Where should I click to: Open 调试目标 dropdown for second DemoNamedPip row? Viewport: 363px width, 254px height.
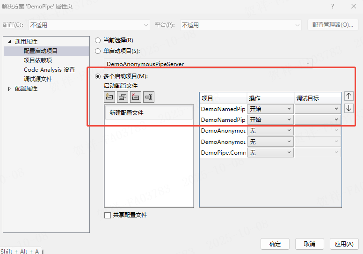tap(318, 120)
